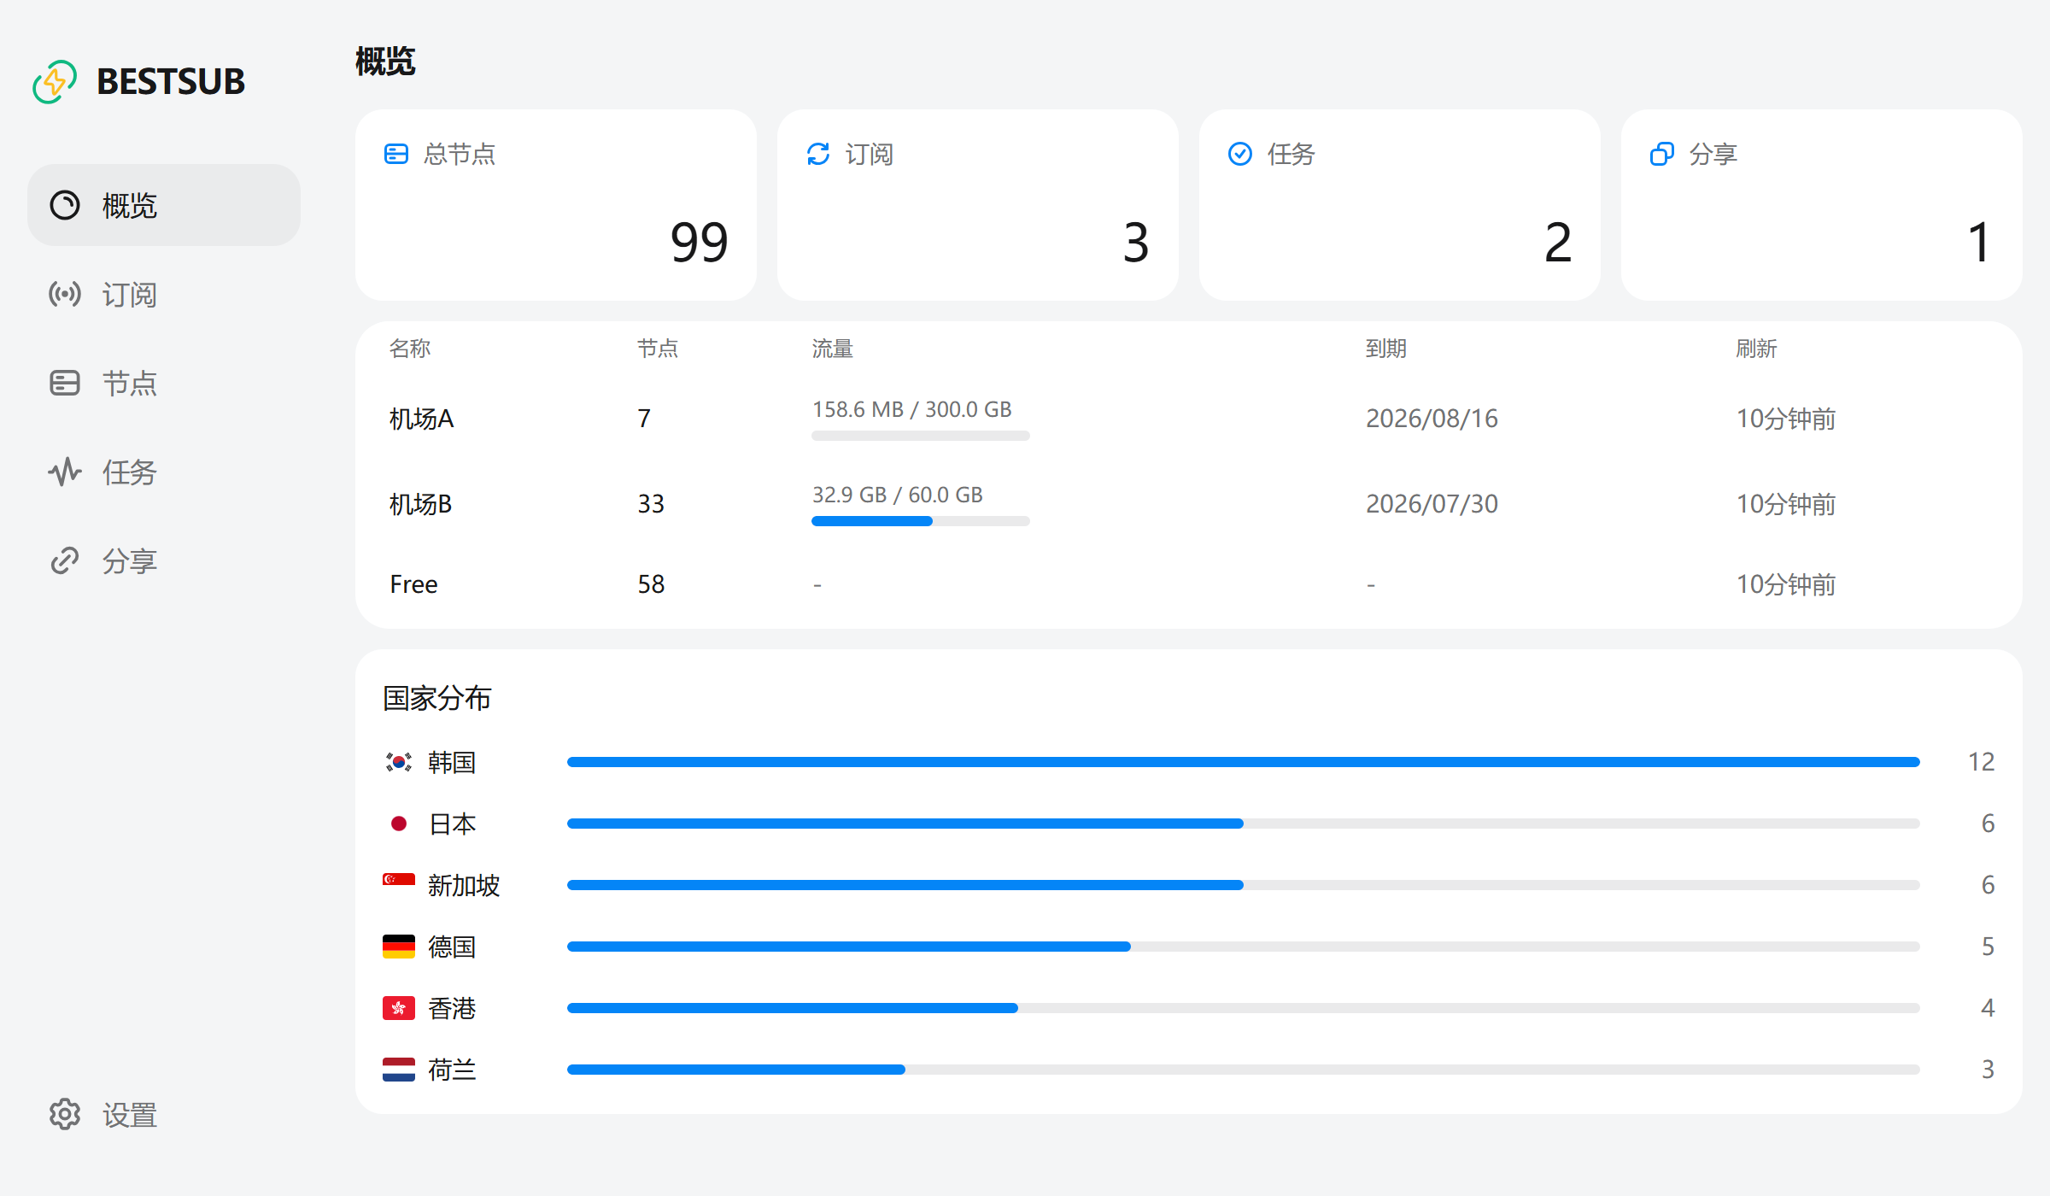Viewport: 2050px width, 1196px height.
Task: Go to the 订阅 sidebar page
Action: [164, 294]
